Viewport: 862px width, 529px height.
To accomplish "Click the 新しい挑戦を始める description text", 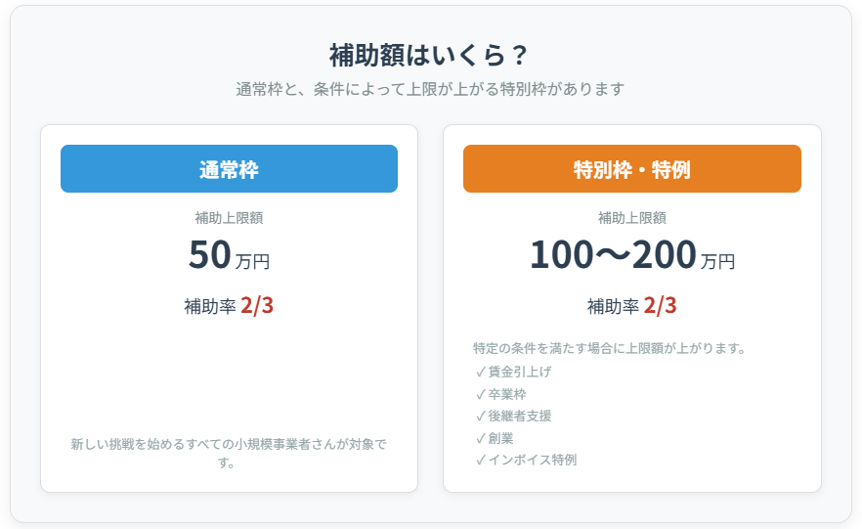I will (x=229, y=445).
